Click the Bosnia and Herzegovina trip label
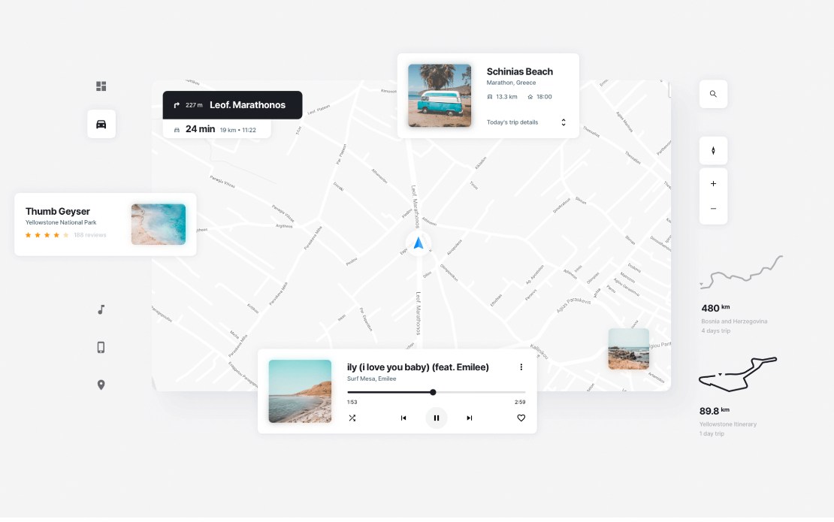The width and height of the screenshot is (834, 522). point(734,321)
